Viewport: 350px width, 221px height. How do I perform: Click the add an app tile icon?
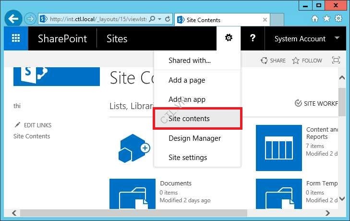click(134, 147)
